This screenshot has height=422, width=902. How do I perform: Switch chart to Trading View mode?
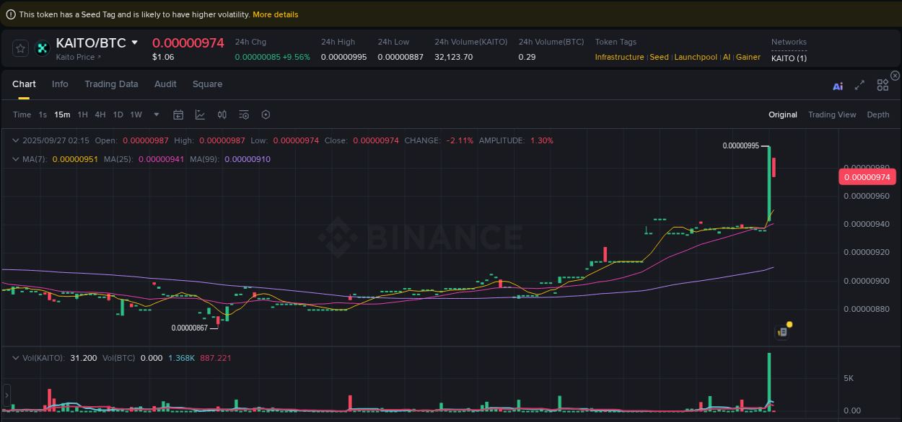point(831,115)
